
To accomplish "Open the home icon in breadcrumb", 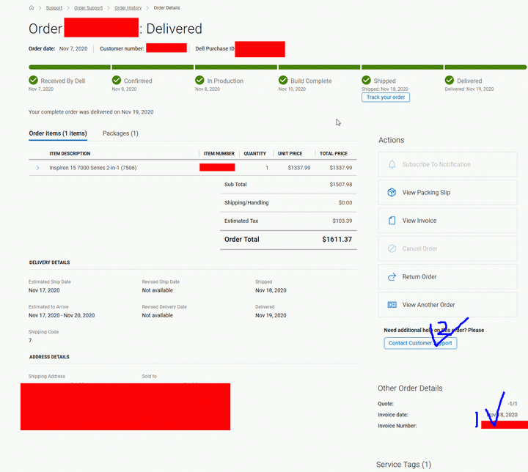I will (x=32, y=8).
